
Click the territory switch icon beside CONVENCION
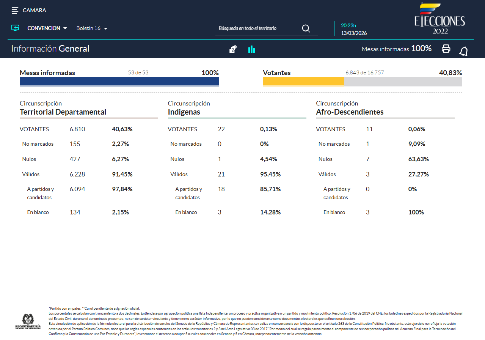coord(15,28)
